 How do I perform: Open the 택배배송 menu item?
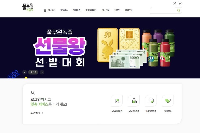point(77,10)
